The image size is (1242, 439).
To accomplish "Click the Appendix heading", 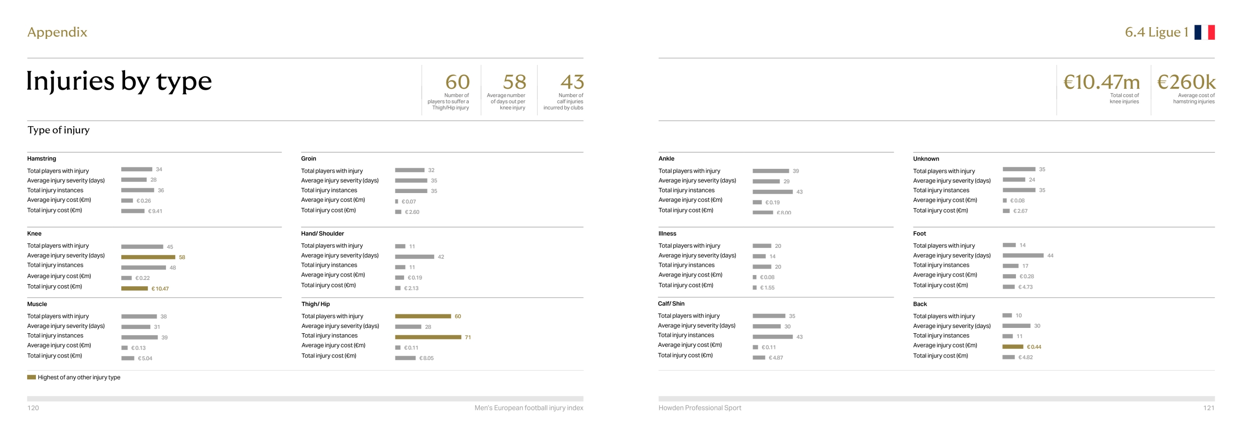I will [57, 32].
